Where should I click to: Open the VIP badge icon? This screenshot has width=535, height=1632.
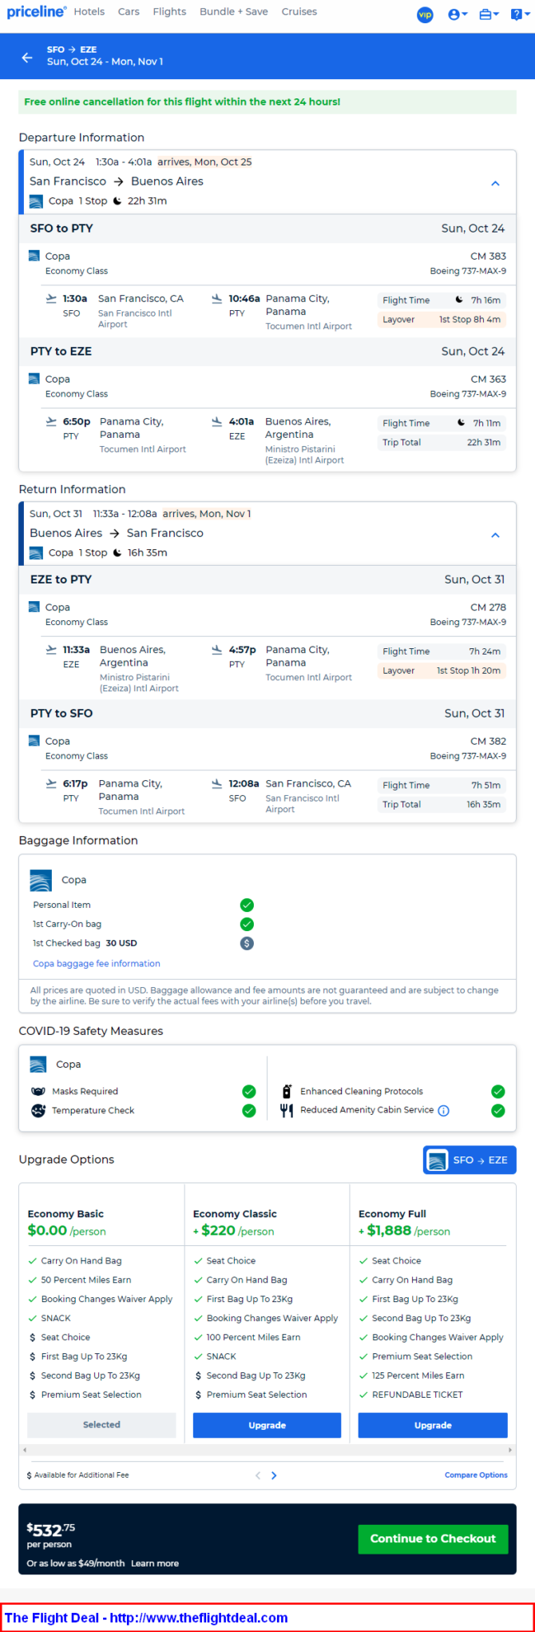coord(425,14)
